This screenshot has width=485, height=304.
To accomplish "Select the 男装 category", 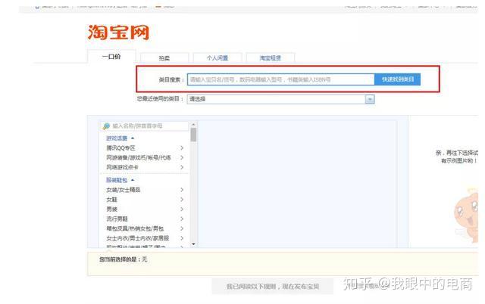I will point(111,209).
